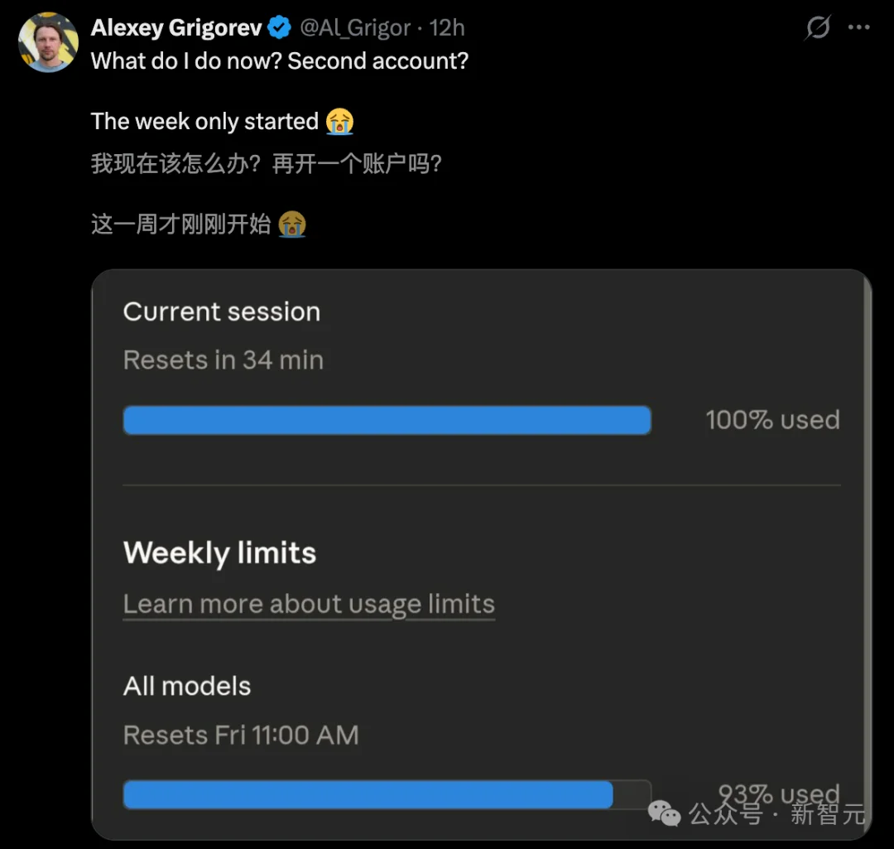Click the 'Resets in 34 min' text
894x849 pixels.
(x=223, y=359)
